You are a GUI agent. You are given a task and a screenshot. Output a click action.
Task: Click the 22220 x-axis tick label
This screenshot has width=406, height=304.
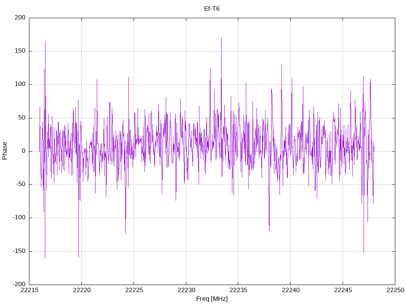coord(82,290)
